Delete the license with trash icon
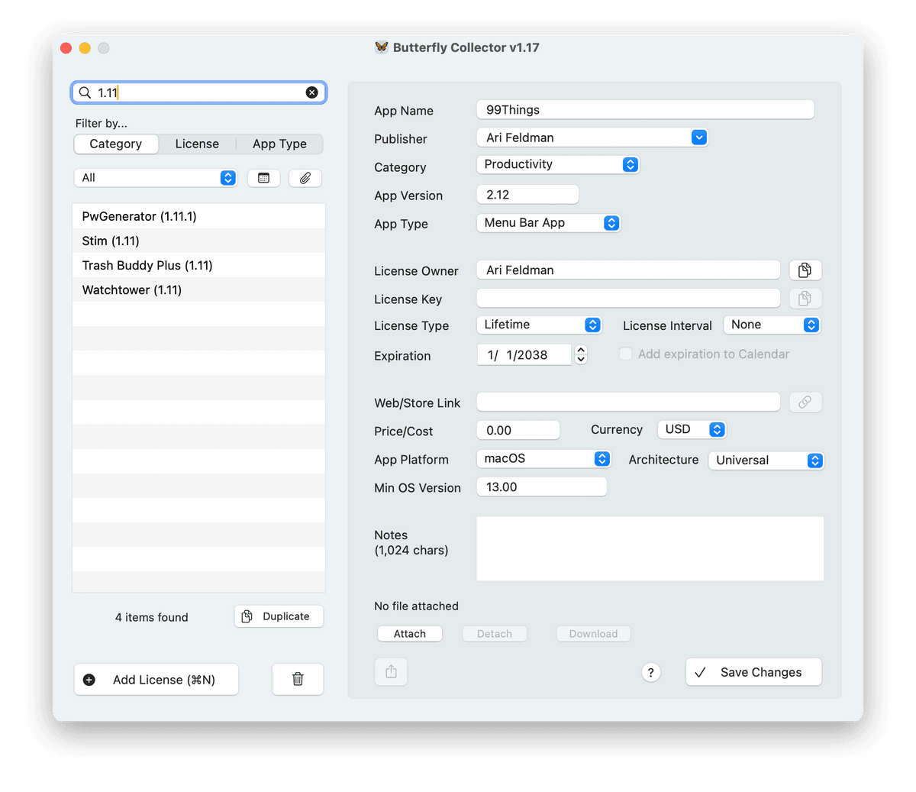The image size is (916, 792). click(298, 679)
